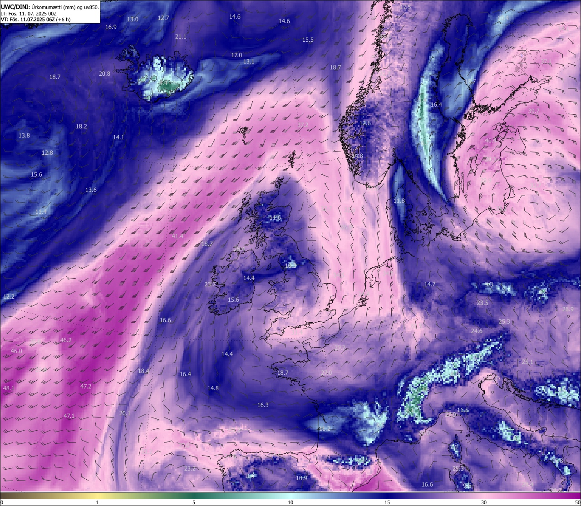The image size is (581, 506).
Task: Click the 18.4 value on the map
Action: pos(143,371)
